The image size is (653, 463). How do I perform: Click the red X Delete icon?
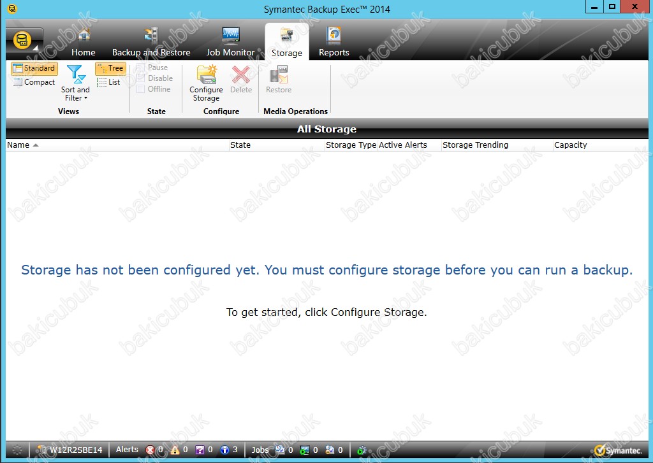240,75
